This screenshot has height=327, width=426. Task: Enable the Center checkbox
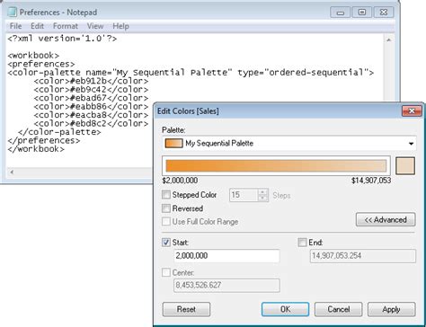pyautogui.click(x=166, y=273)
